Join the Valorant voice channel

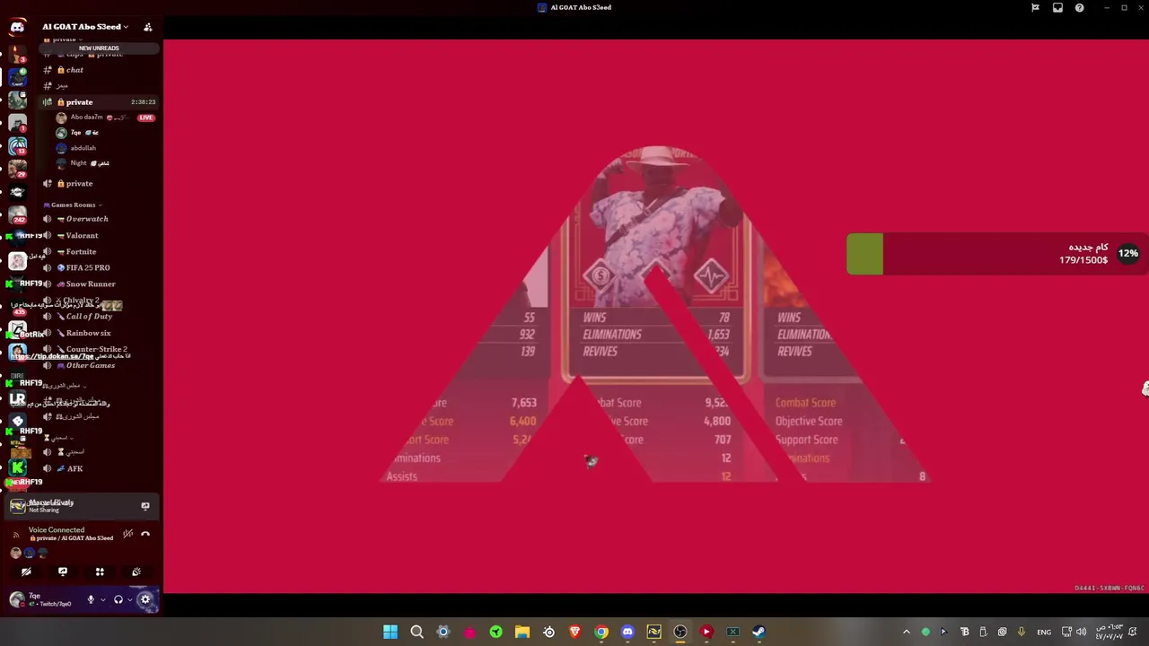pyautogui.click(x=99, y=236)
